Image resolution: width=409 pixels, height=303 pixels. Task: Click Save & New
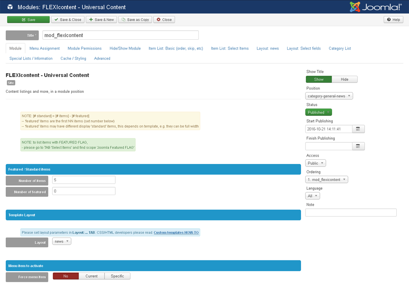[101, 20]
